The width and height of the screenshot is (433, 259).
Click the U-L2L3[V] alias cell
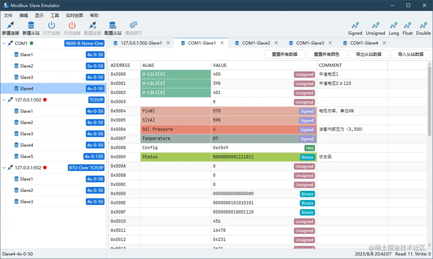176,83
